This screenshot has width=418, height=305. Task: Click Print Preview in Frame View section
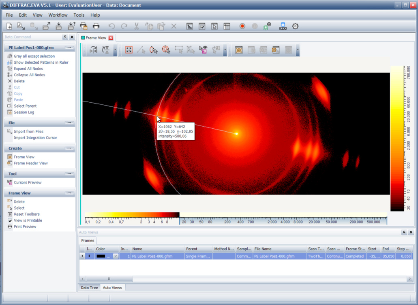click(25, 227)
